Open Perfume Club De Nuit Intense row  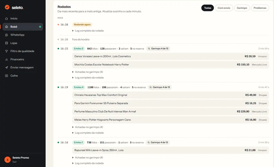[x=171, y=112]
